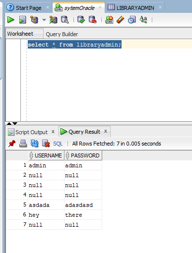Viewport: 192px width, 253px height.
Task: Click the delete result icon with red X
Action: coord(46,144)
